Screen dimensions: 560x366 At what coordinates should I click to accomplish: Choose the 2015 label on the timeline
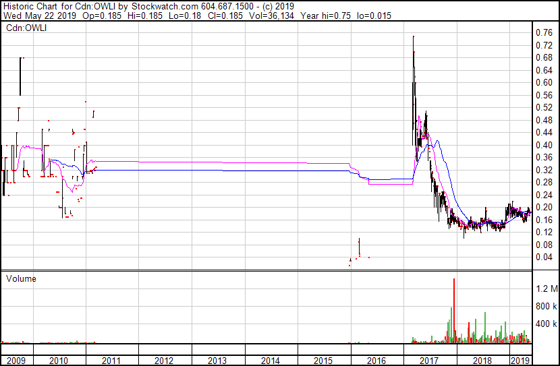pyautogui.click(x=323, y=361)
